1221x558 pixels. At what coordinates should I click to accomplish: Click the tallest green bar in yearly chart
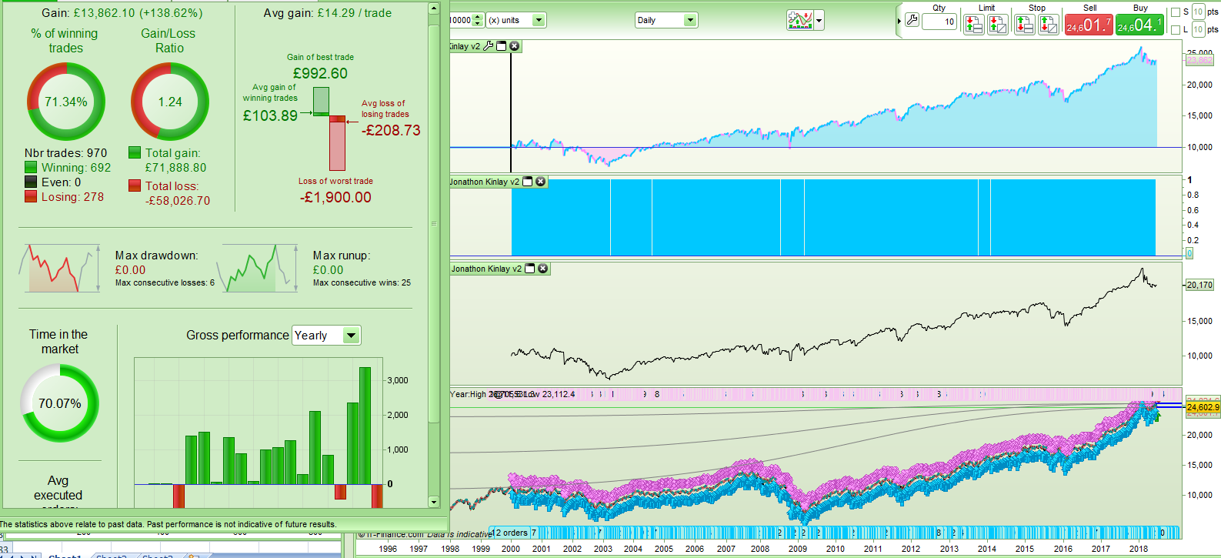click(x=365, y=426)
